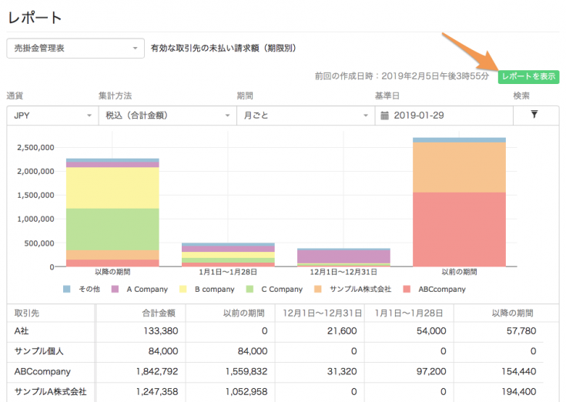Click the filter funnel search icon
This screenshot has height=402, width=566.
534,115
